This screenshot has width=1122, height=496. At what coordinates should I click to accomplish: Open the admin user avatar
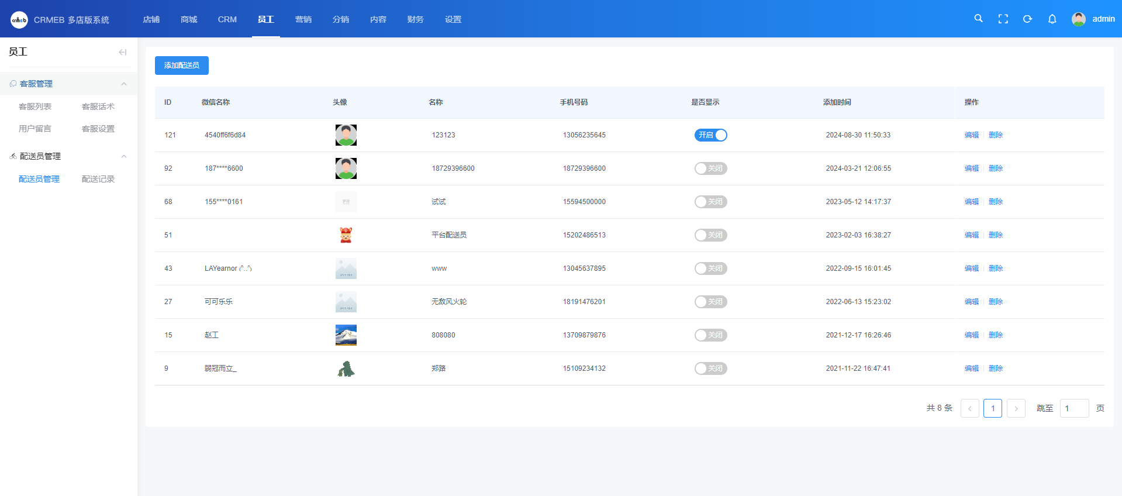coord(1078,19)
